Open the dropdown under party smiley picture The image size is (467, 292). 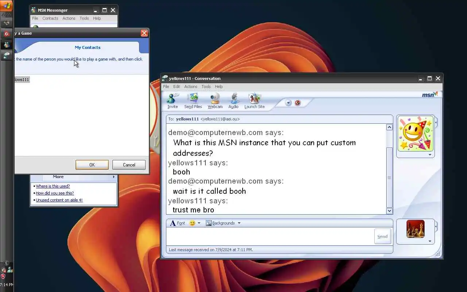[430, 155]
